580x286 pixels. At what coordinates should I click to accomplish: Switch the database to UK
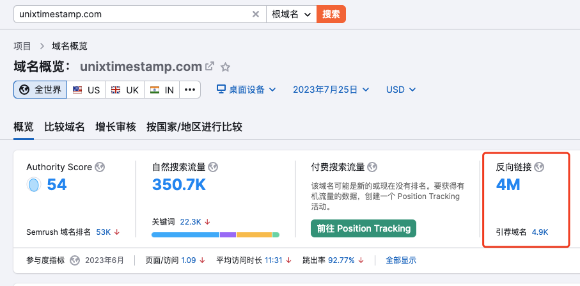(125, 90)
